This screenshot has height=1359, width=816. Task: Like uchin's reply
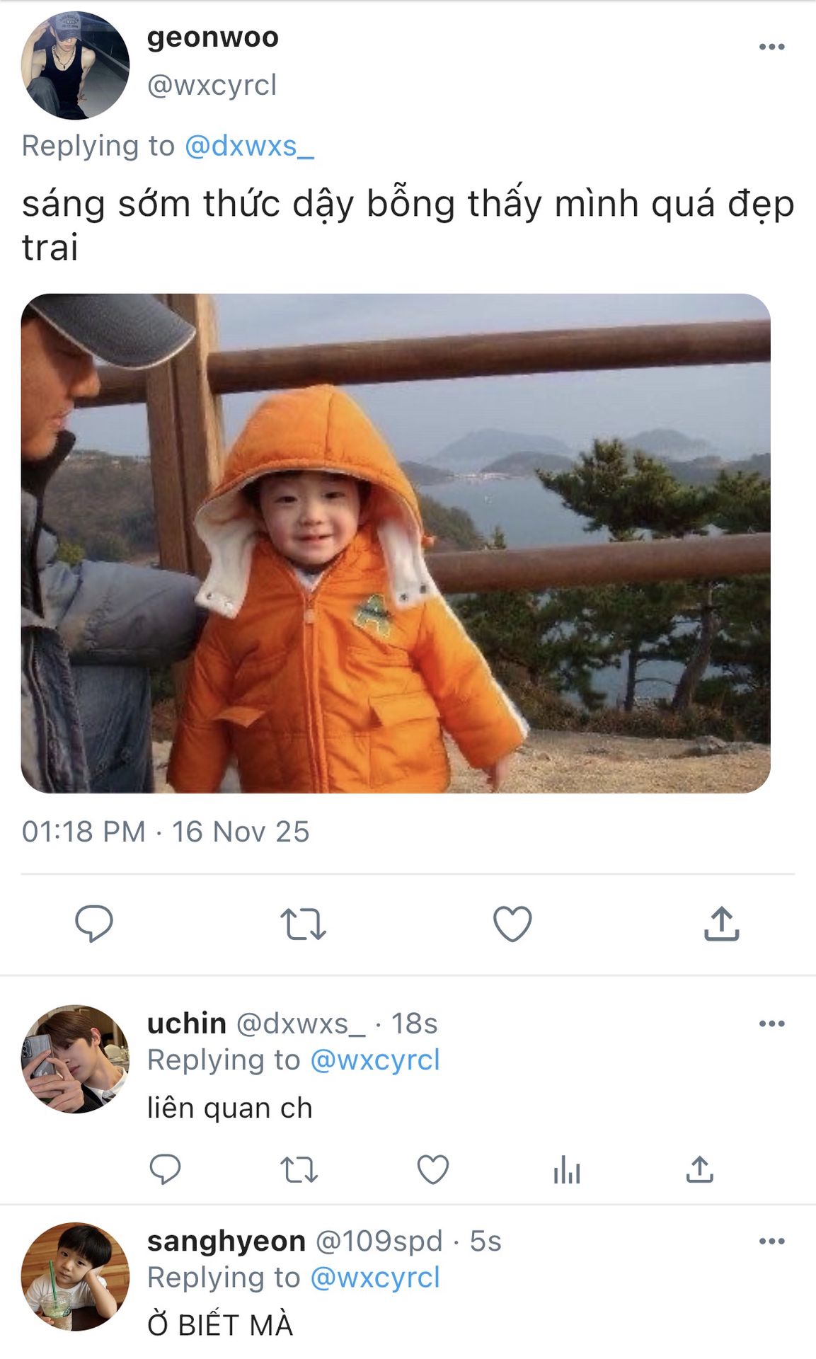(x=432, y=1169)
